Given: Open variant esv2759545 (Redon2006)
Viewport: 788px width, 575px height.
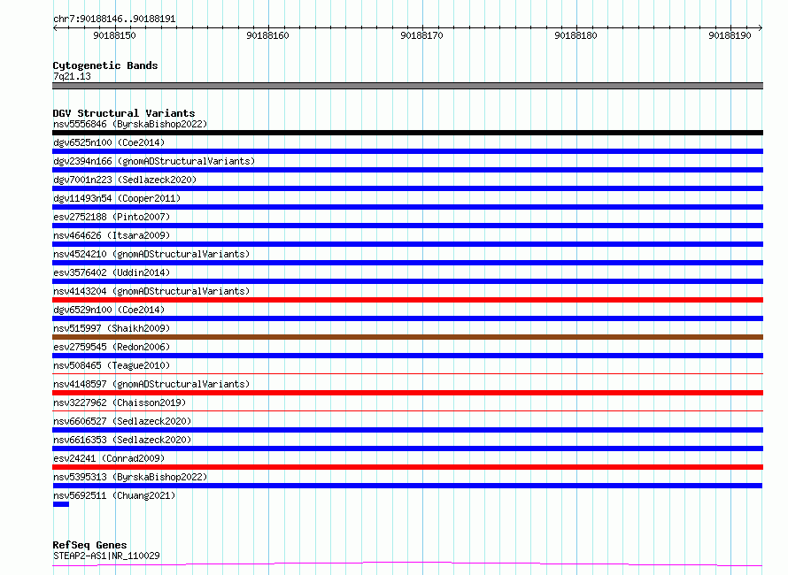Looking at the screenshot, I should click(x=112, y=347).
